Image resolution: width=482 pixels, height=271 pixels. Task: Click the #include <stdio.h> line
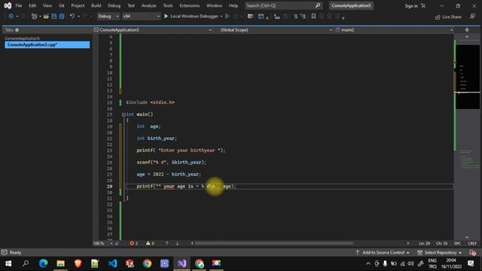tap(151, 102)
